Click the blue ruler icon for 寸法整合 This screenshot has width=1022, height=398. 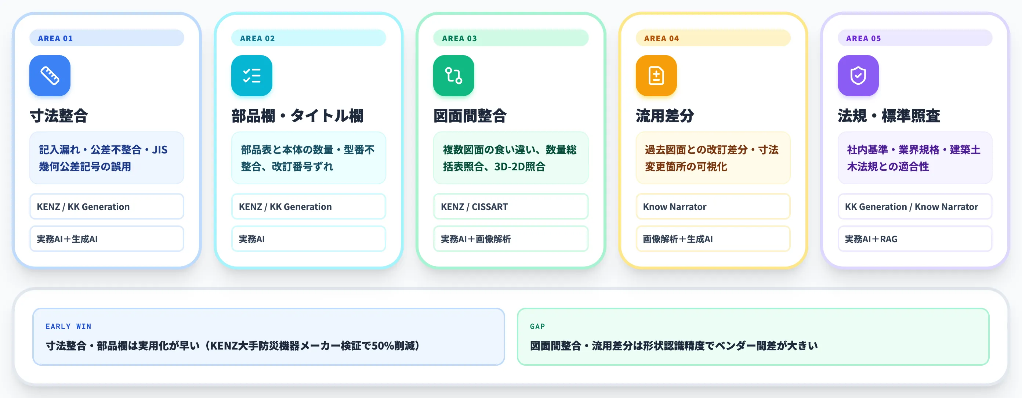point(50,75)
